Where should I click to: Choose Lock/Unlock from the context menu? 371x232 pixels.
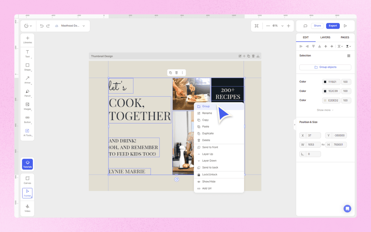point(210,174)
